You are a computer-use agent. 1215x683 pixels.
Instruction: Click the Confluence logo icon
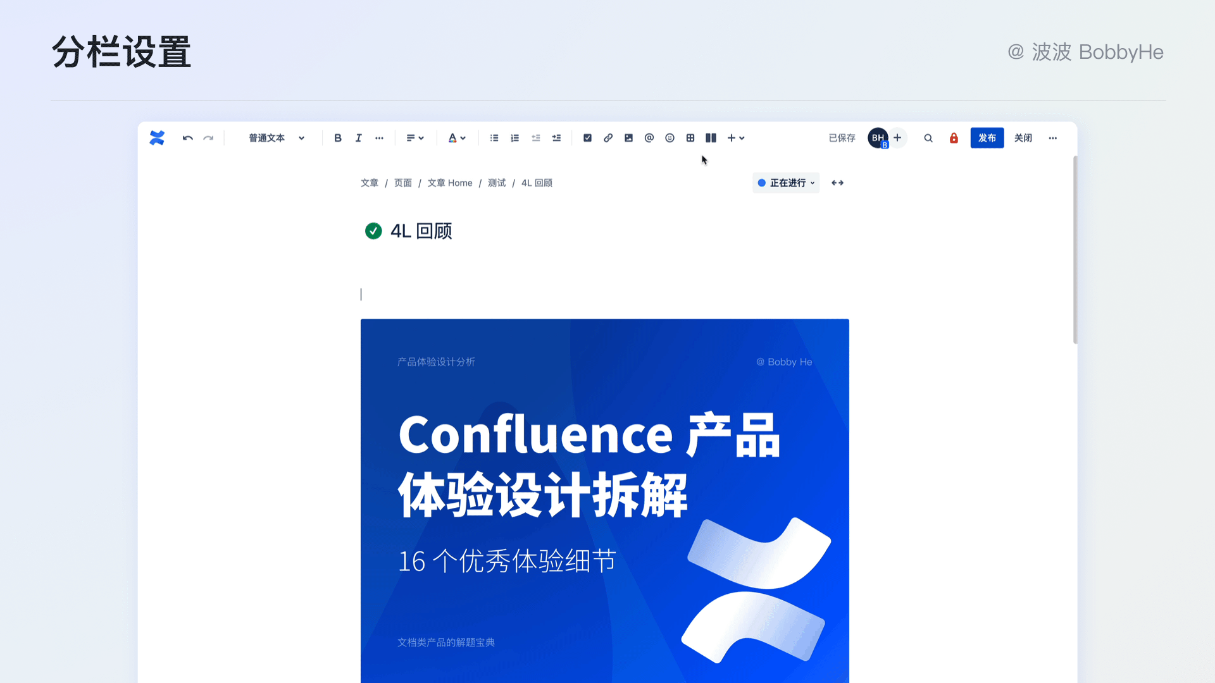[157, 138]
